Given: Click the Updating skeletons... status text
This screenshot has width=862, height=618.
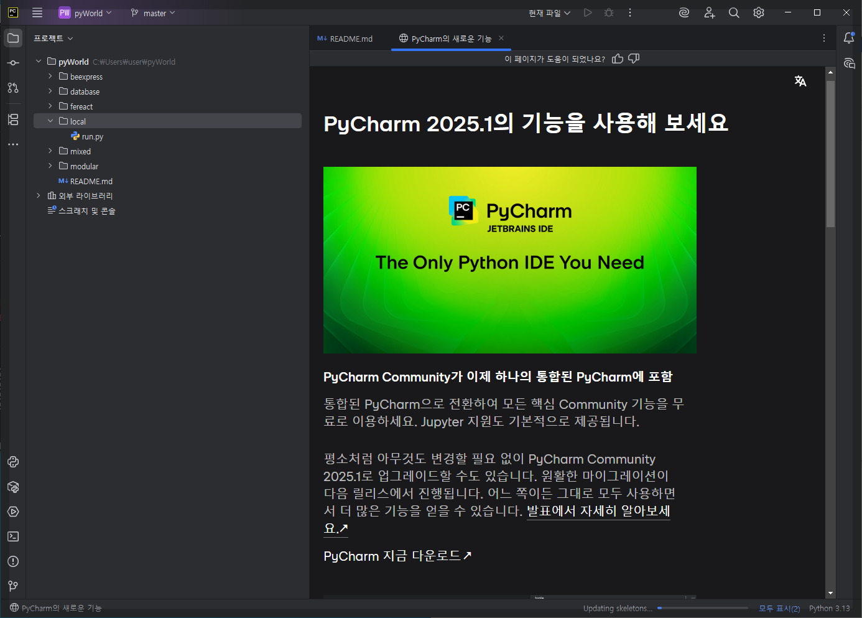Looking at the screenshot, I should click(618, 609).
